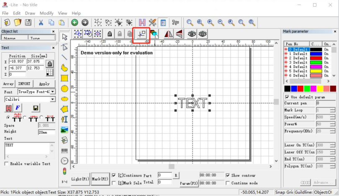
Task: Click the Undo green arrow icon
Action: point(74,23)
